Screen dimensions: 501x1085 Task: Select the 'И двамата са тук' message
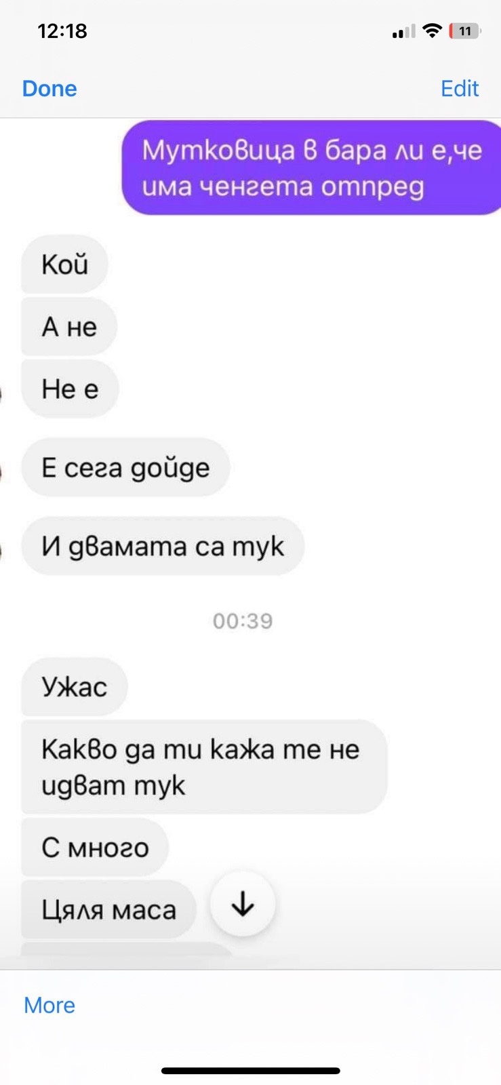[163, 546]
